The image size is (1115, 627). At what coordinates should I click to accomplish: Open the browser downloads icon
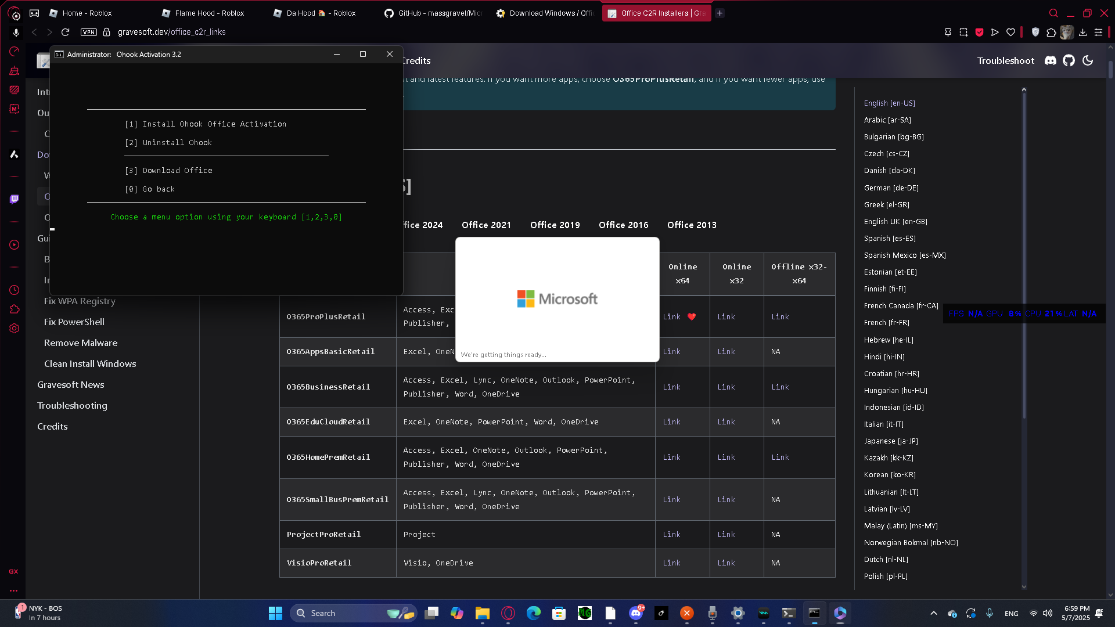click(x=1082, y=33)
